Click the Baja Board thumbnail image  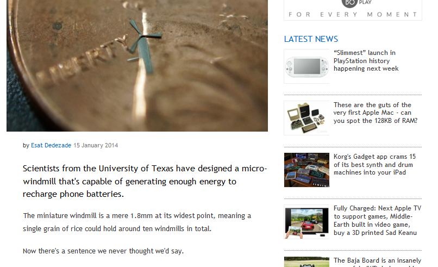pos(306,262)
